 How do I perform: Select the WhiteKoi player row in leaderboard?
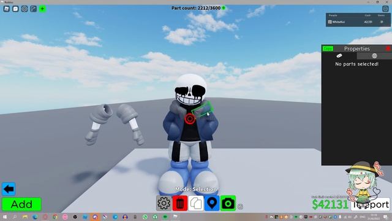coord(358,22)
